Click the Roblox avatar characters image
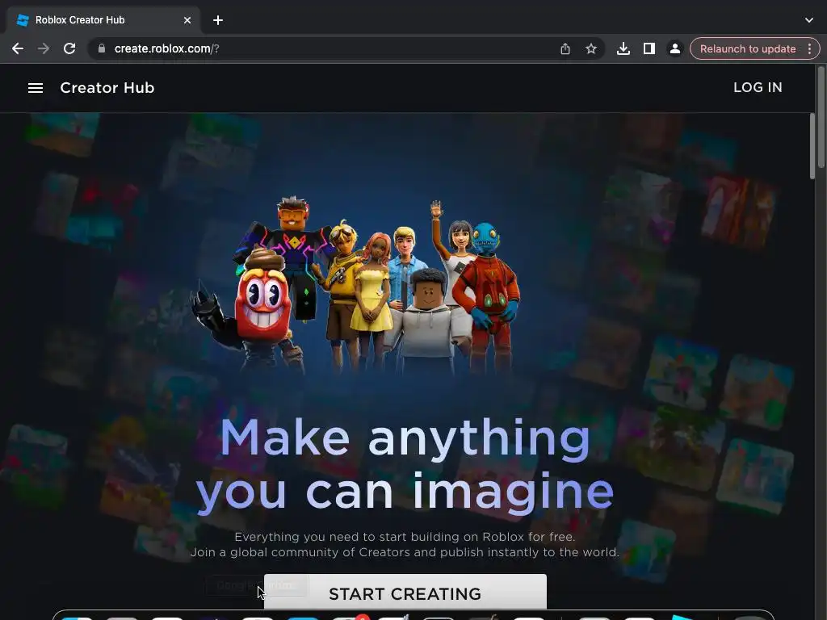Screen dimensions: 827x620 click(x=356, y=285)
